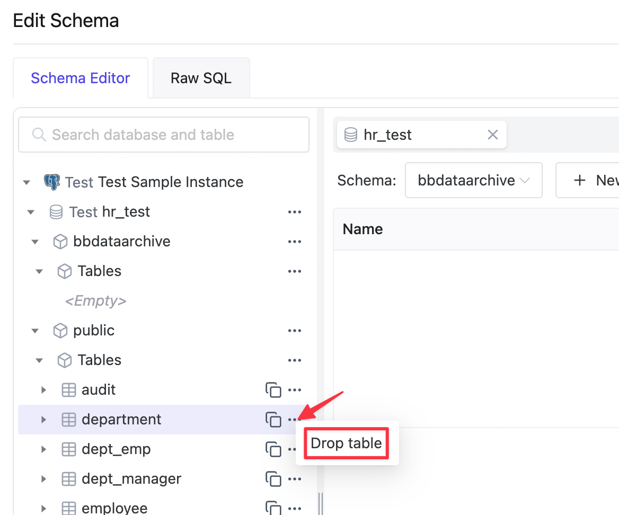The height and width of the screenshot is (515, 619).
Task: Collapse the bbdataarchive schema node
Action: (35, 242)
